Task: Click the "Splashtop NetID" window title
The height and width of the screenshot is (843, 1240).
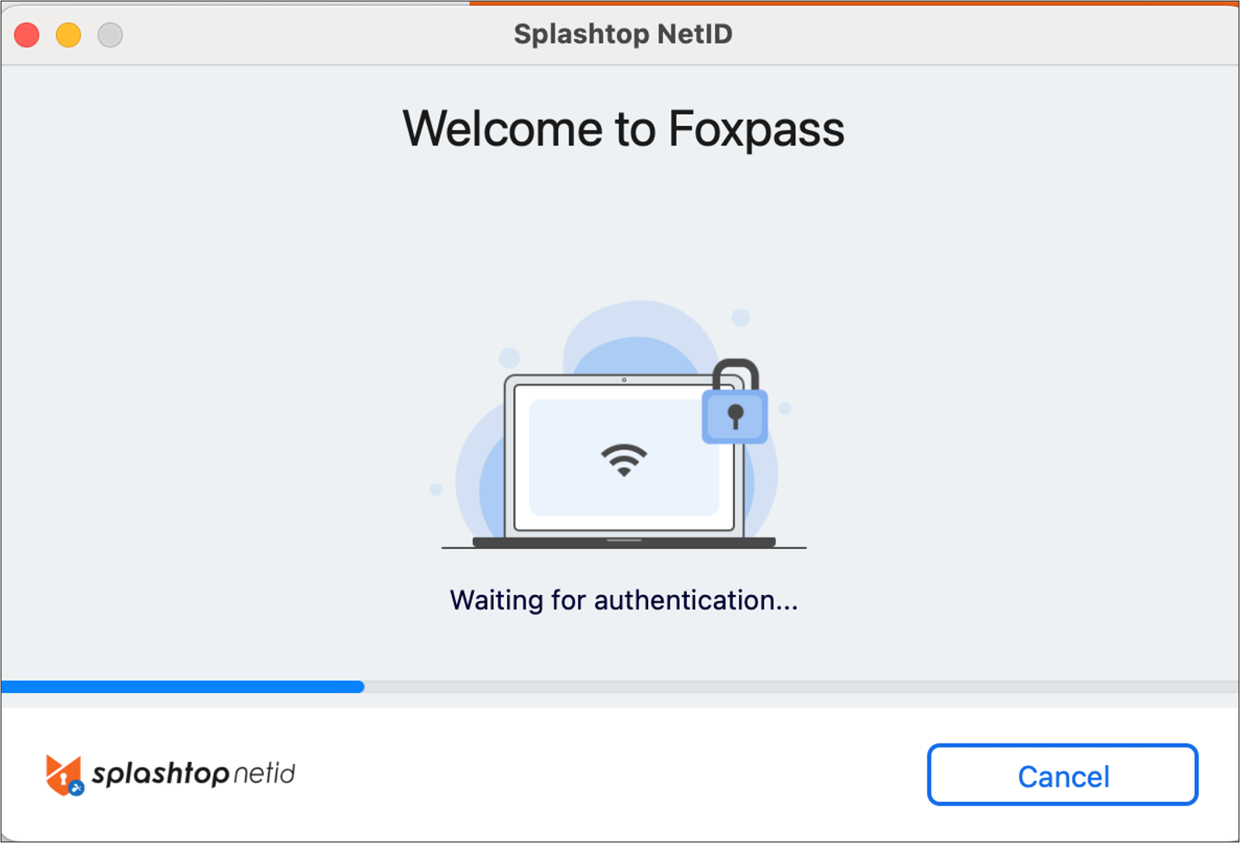Action: click(623, 34)
